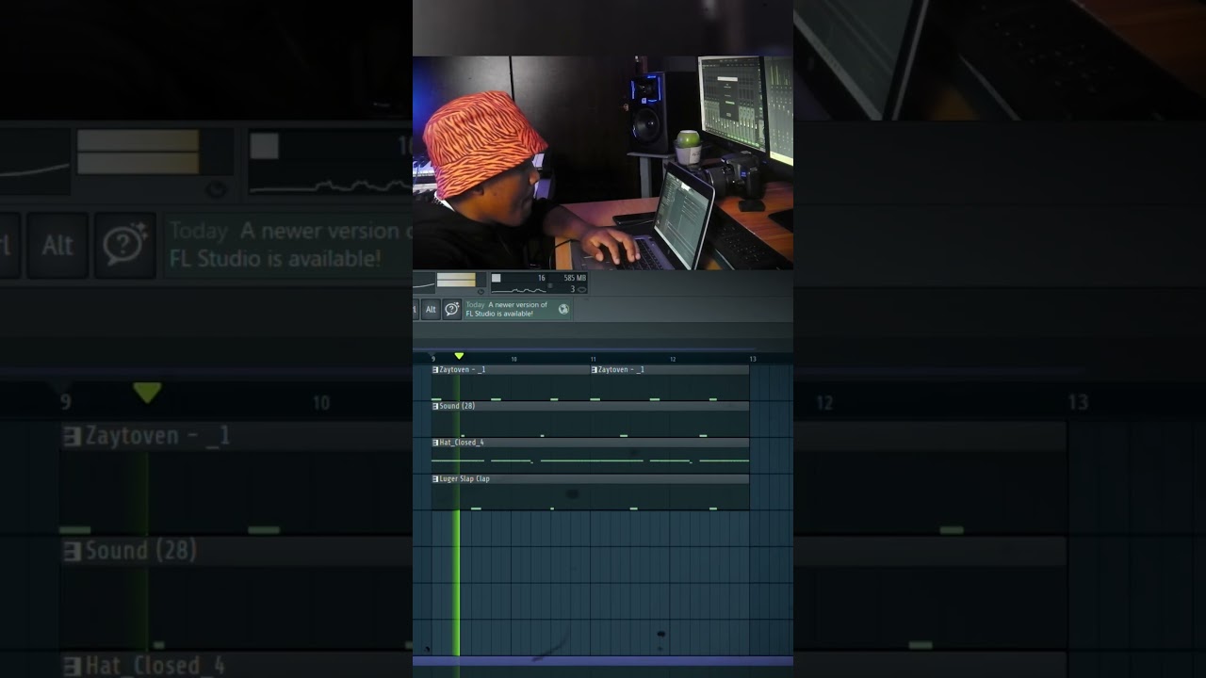The image size is (1206, 678).
Task: Open clip menu icon of Zaytoven clip at bar 11
Action: pyautogui.click(x=595, y=370)
